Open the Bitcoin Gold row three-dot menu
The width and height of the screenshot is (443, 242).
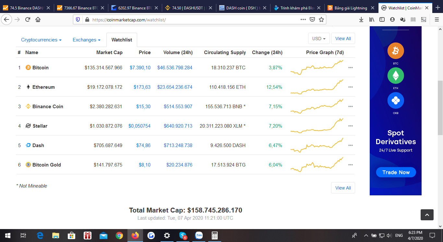click(x=350, y=165)
